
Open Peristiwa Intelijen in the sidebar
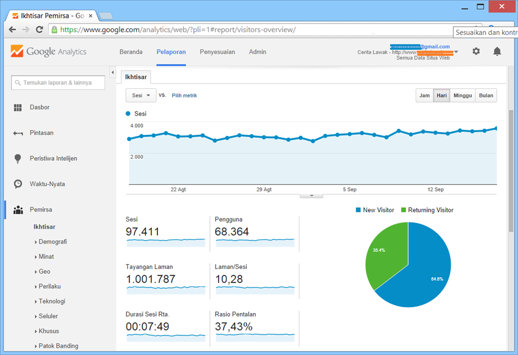54,158
